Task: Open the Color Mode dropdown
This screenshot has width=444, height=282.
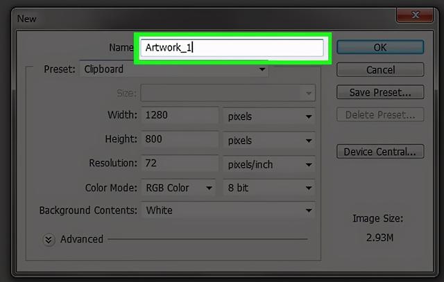Action: 178,187
